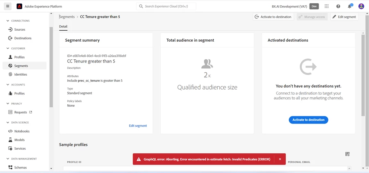This screenshot has width=369, height=173.
Task: Click the Destinations icon in sidebar
Action: point(10,38)
